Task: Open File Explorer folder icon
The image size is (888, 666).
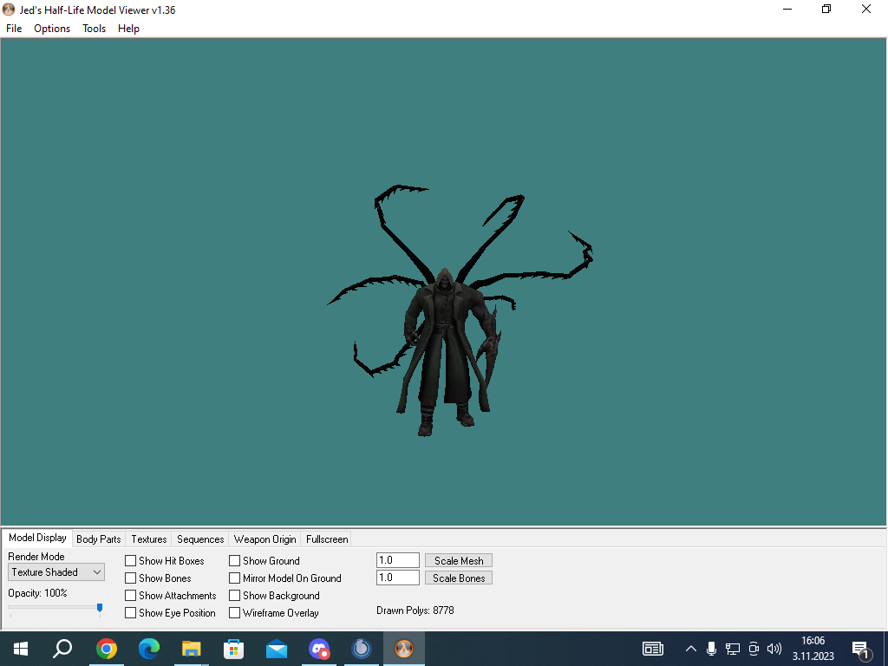Action: point(192,649)
